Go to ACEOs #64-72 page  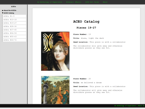tap(14, 40)
